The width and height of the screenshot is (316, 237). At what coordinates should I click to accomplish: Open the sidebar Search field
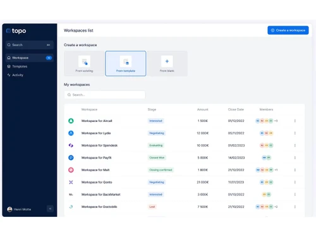point(30,45)
